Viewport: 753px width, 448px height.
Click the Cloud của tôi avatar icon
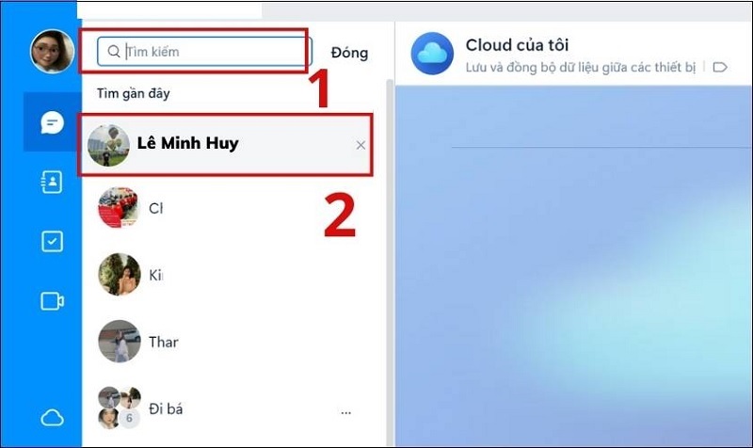432,54
